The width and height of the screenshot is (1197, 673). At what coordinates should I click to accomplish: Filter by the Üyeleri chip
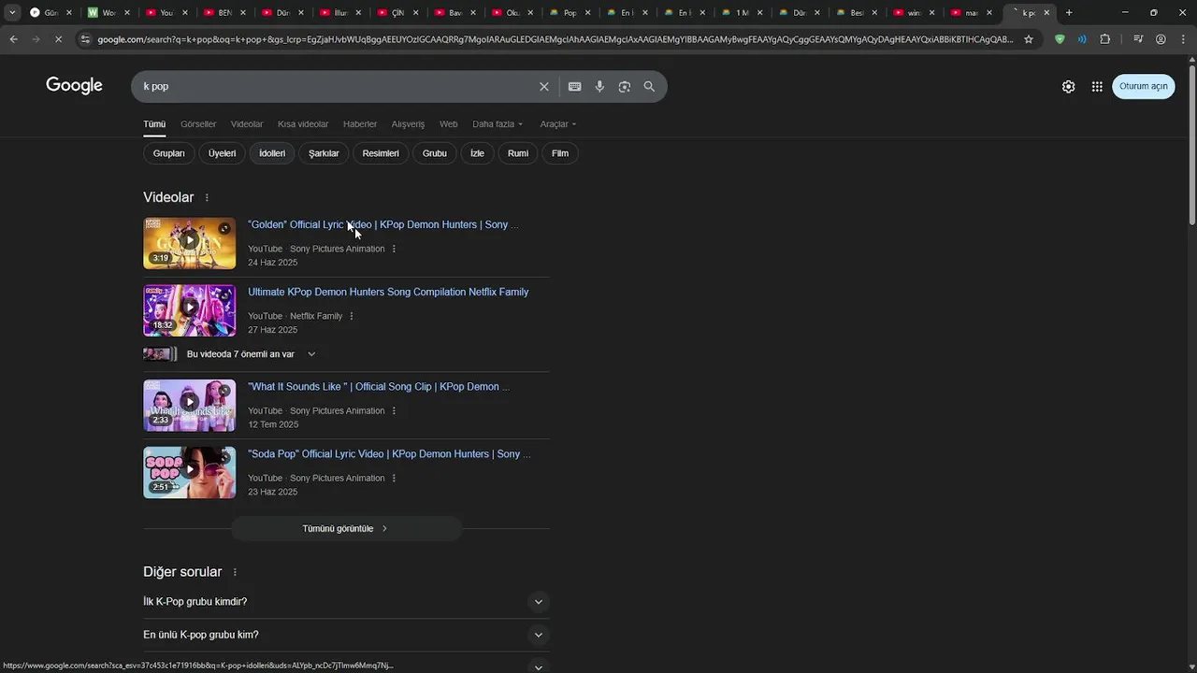pos(222,153)
